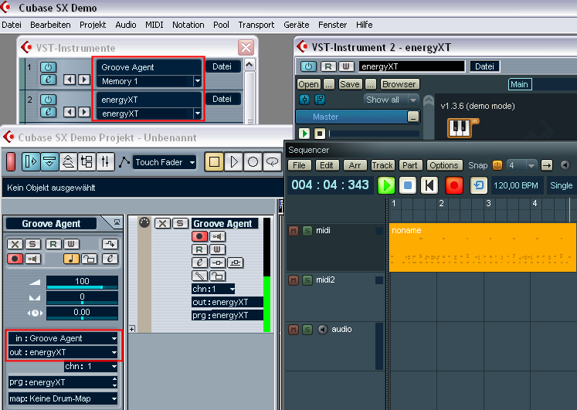The width and height of the screenshot is (577, 410).
Task: Mute the audio track in Sequencer
Action: click(294, 330)
